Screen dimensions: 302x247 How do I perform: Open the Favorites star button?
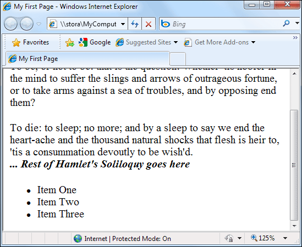pos(30,42)
